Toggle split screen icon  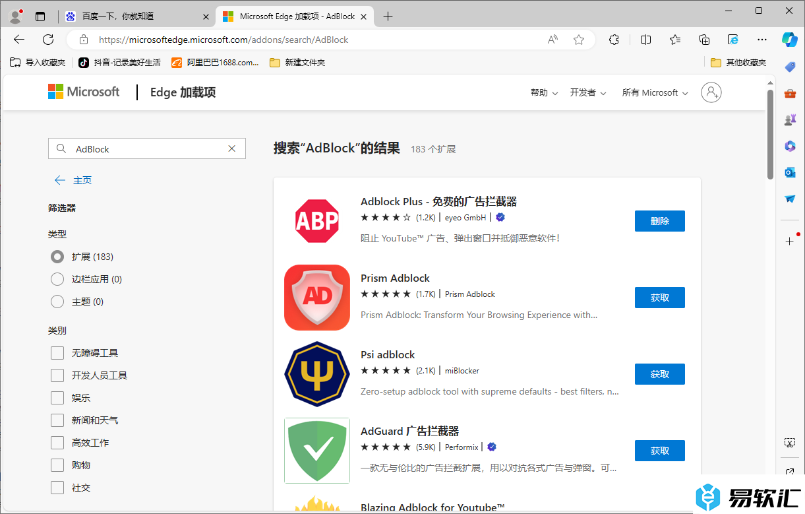(646, 40)
